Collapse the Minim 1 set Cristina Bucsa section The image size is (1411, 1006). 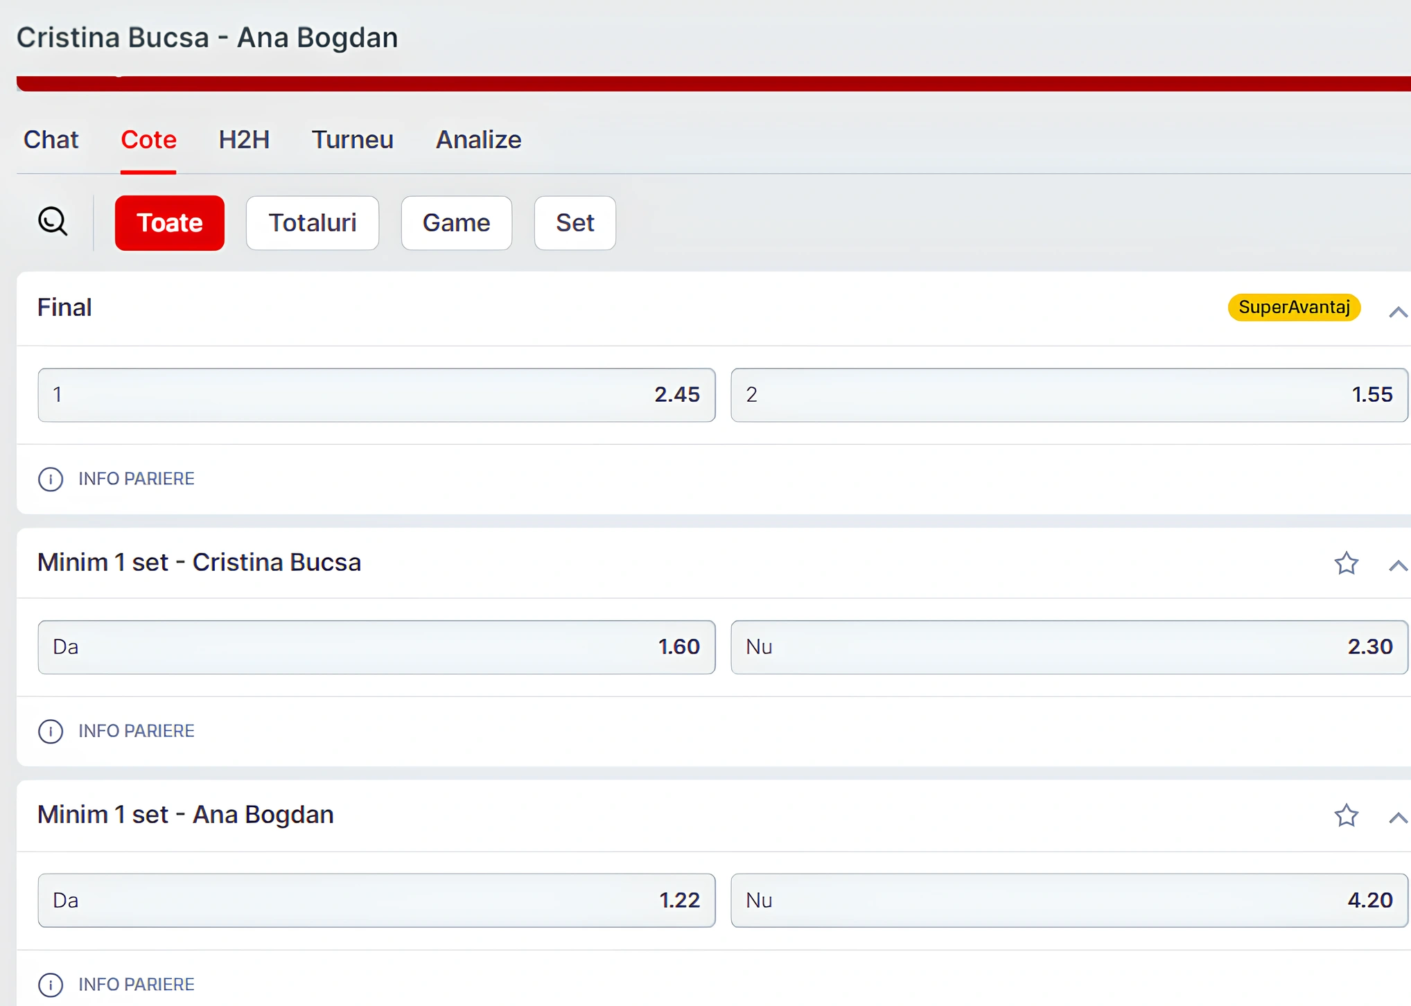1397,565
